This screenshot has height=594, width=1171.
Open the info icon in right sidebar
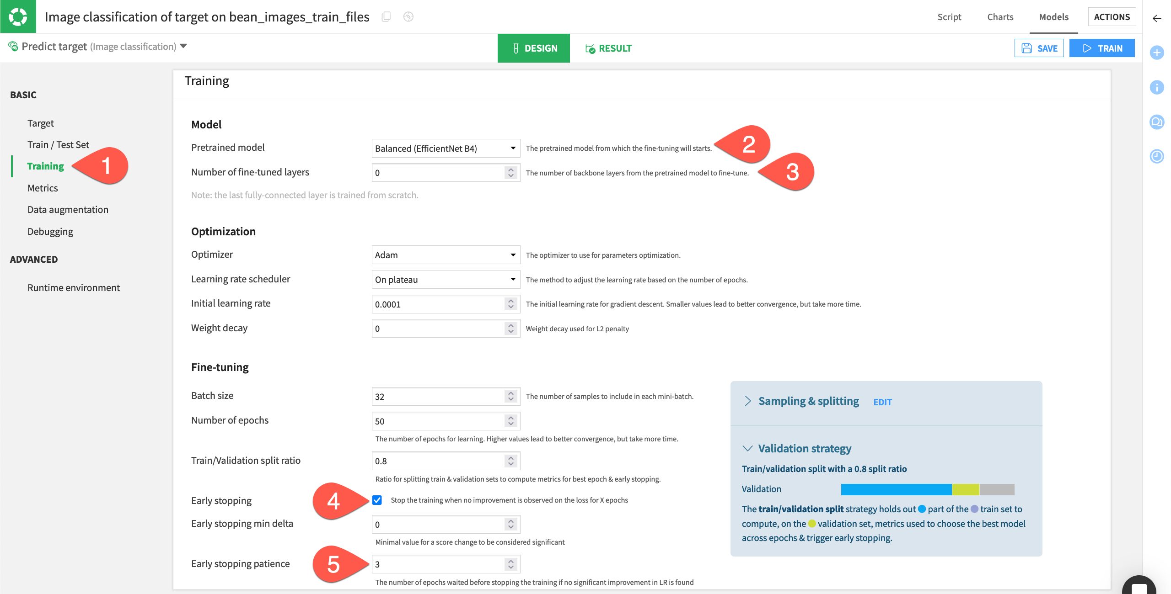tap(1157, 87)
